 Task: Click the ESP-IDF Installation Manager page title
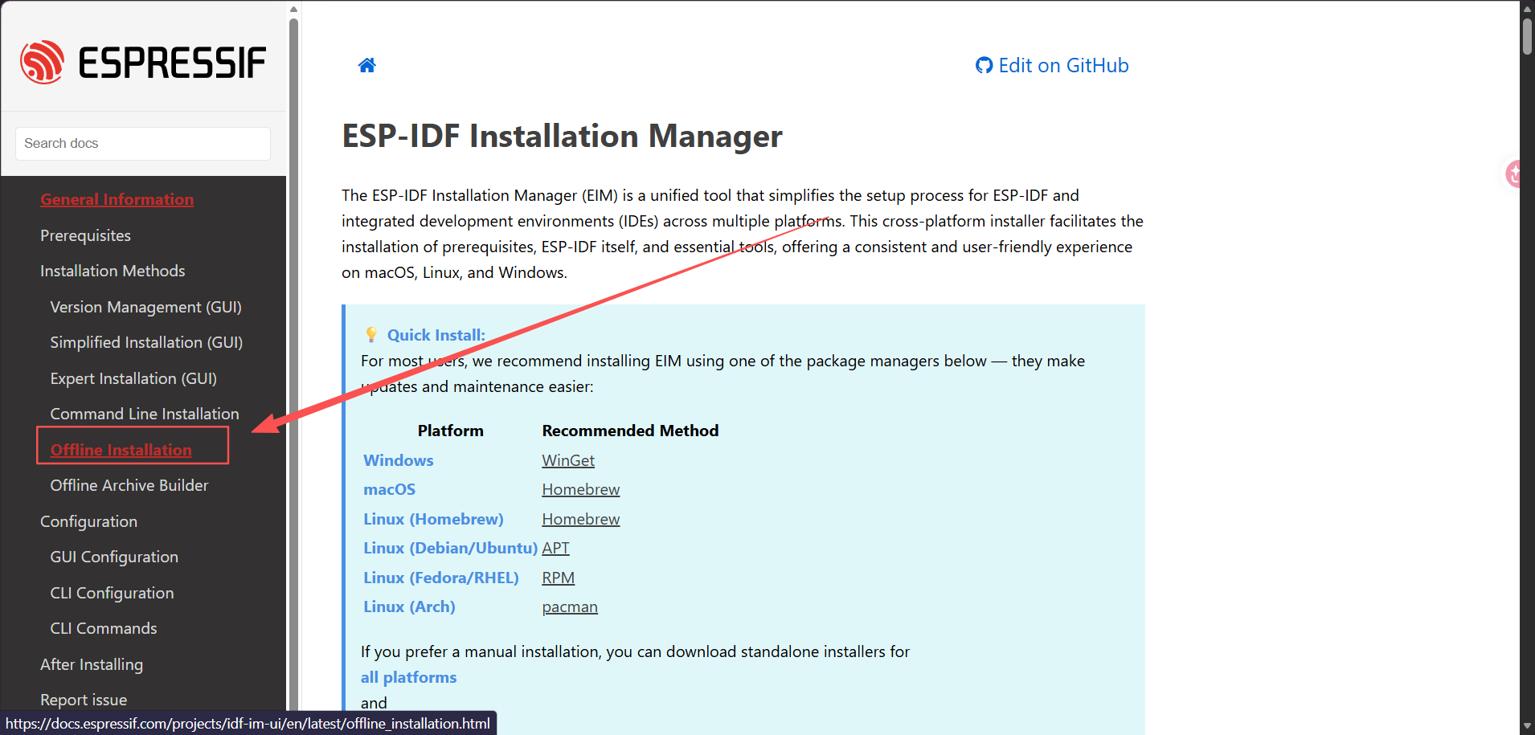(x=562, y=136)
